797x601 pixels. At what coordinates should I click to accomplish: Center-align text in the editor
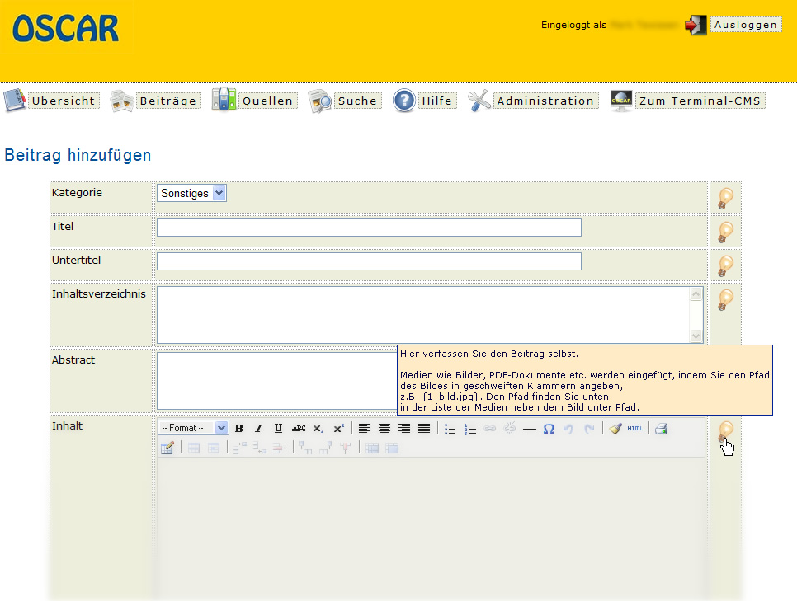tap(384, 429)
